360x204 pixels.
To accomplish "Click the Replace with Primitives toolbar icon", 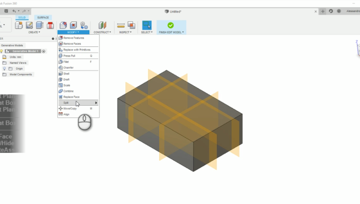I will tap(84, 25).
